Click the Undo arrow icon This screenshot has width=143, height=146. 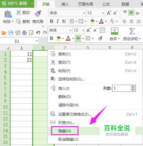[x=38, y=33]
